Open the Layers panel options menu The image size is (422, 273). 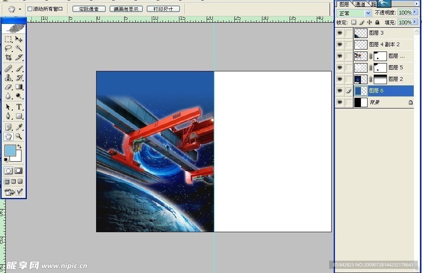click(416, 3)
